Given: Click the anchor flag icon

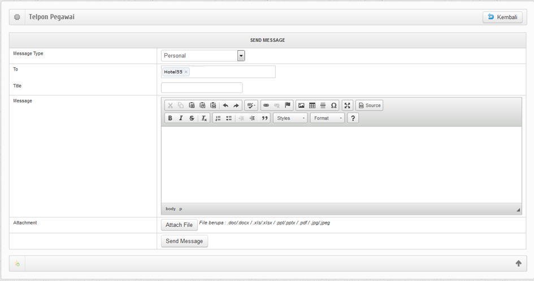Looking at the screenshot, I should coord(288,106).
